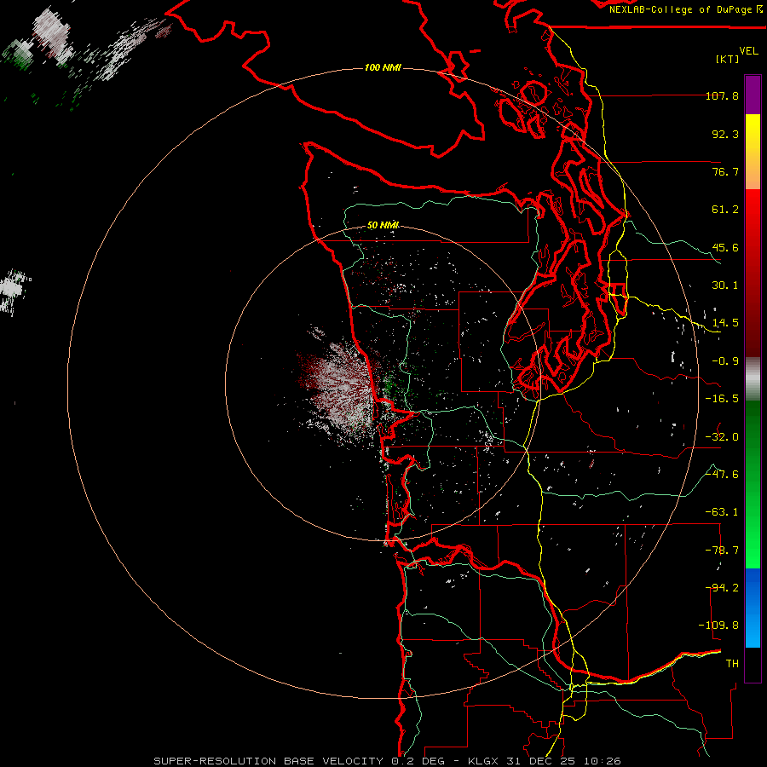Viewport: 767px width, 767px height.
Task: Select the 76.7 velocity scale value
Action: (x=725, y=171)
